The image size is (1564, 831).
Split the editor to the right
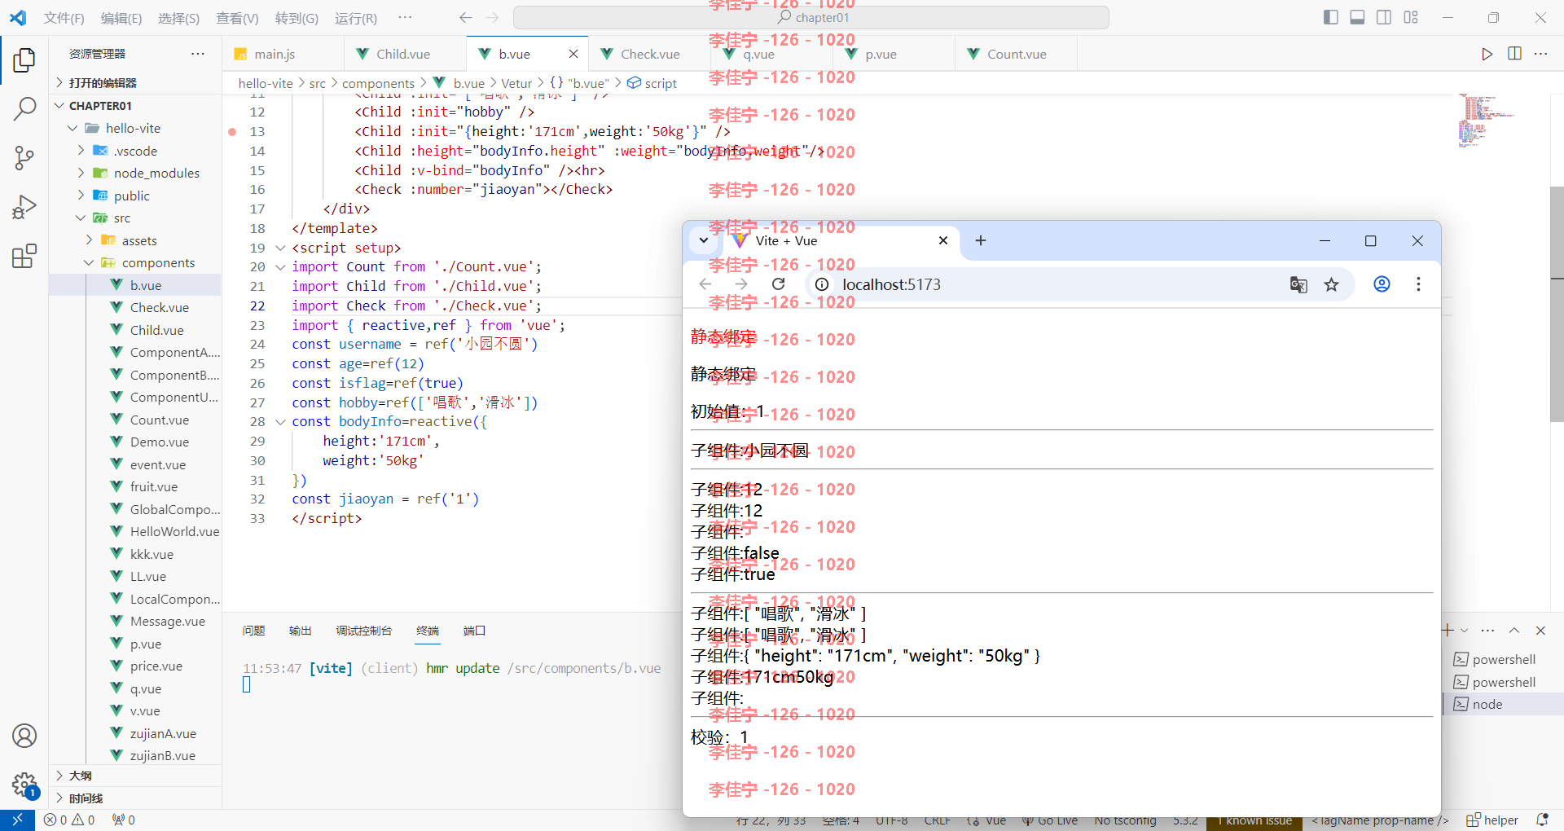coord(1514,54)
